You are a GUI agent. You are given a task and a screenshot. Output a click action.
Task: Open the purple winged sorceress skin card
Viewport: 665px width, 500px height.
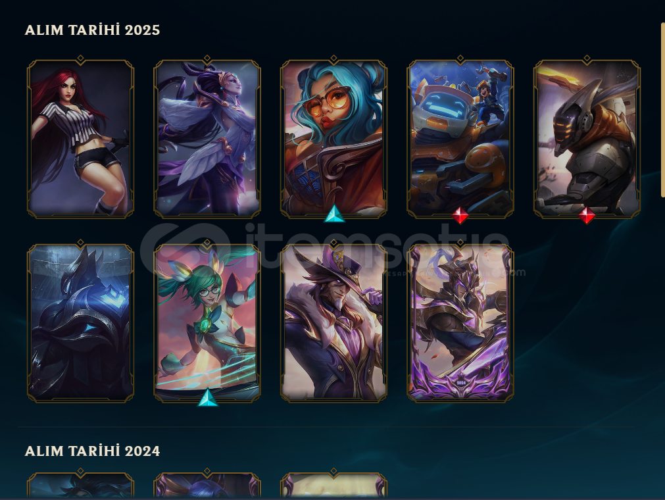coord(207,139)
